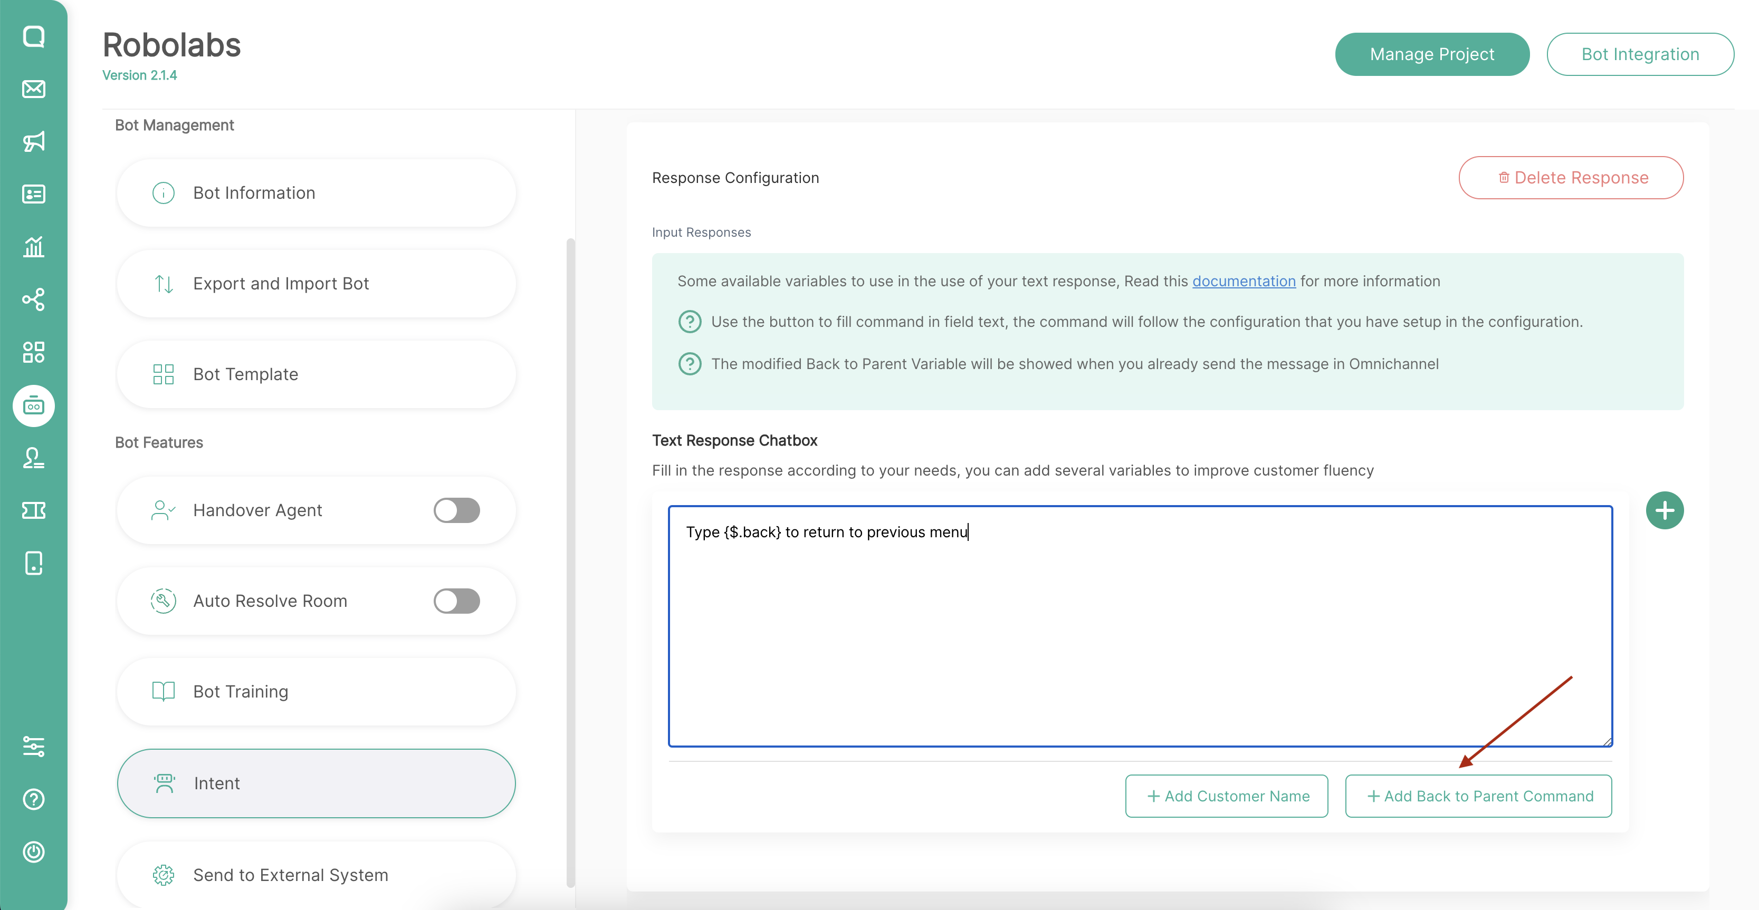Open the chat icon in left sidebar
The height and width of the screenshot is (910, 1759).
point(33,36)
